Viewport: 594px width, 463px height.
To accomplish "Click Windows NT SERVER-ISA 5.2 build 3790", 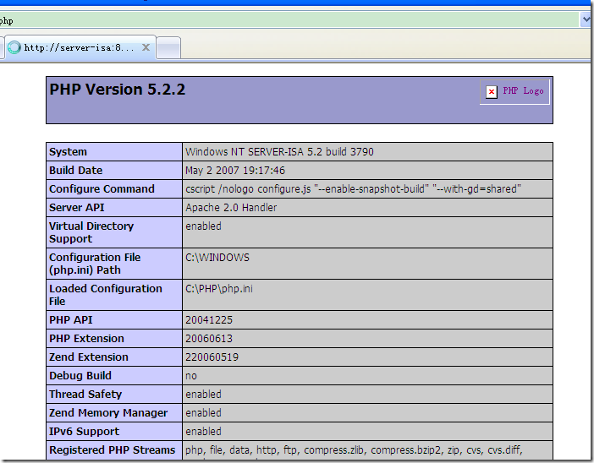I will (x=279, y=152).
